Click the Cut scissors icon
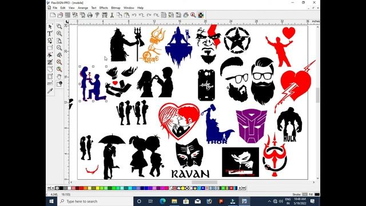366x206 pixels. (112, 15)
